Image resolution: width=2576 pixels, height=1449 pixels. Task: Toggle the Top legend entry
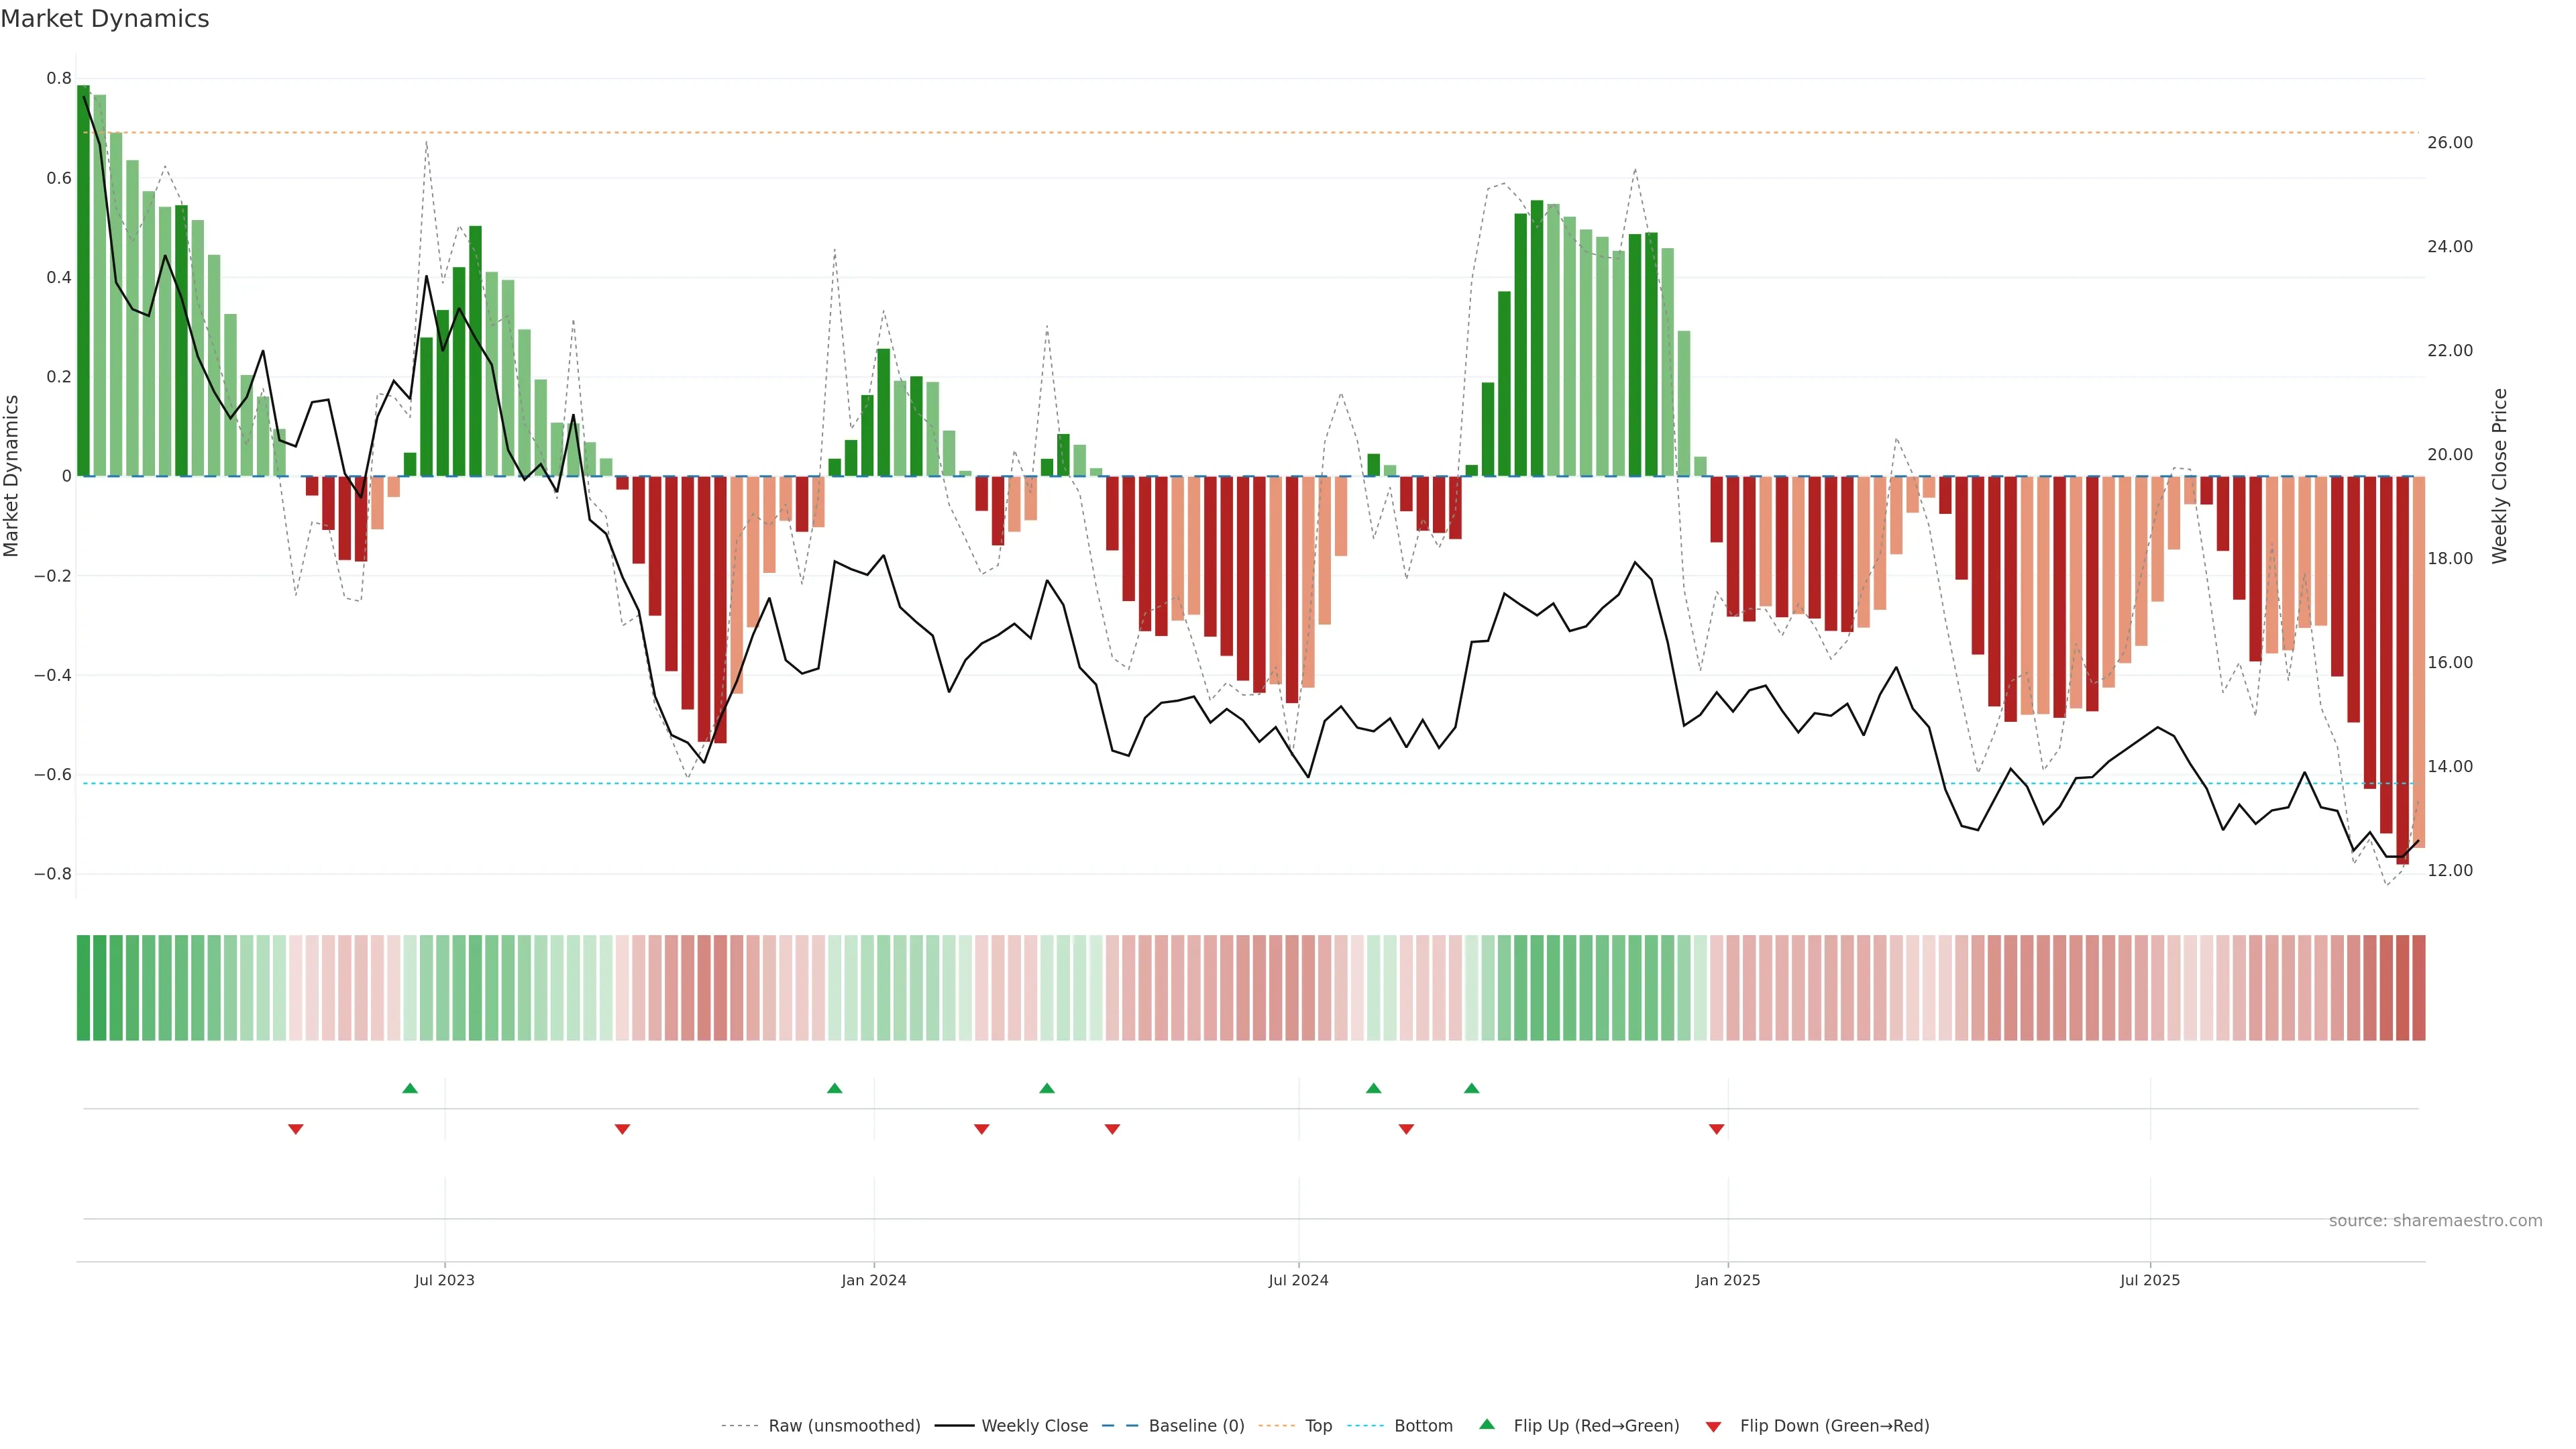(x=1318, y=1426)
